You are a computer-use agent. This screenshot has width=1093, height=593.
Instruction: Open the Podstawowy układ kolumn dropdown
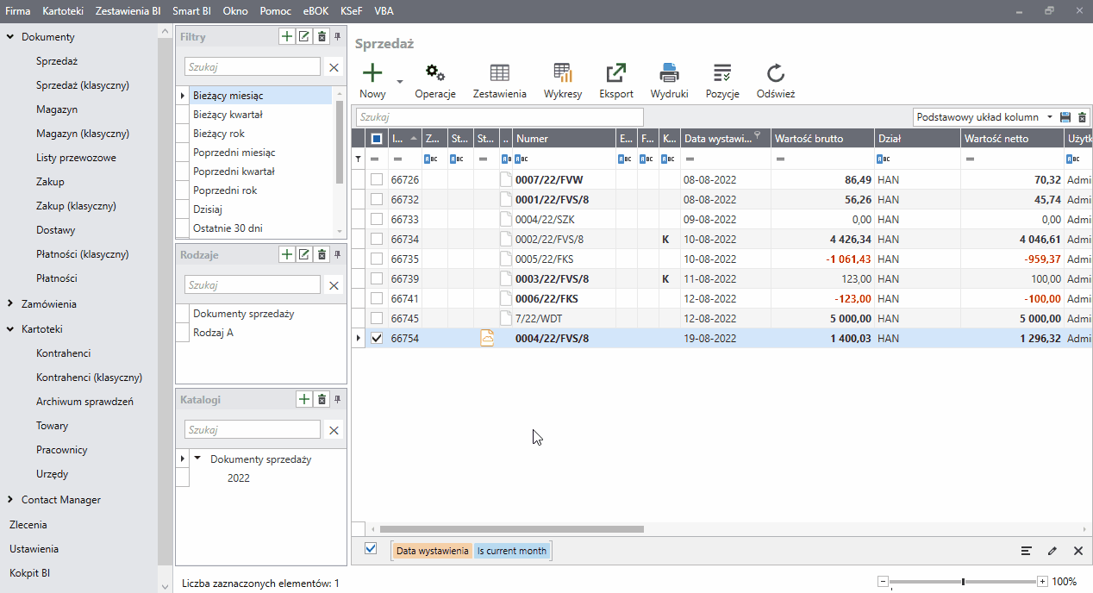pyautogui.click(x=1049, y=117)
